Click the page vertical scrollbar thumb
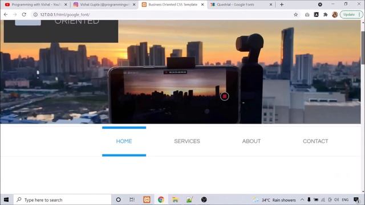The width and height of the screenshot is (365, 205). pos(363,48)
